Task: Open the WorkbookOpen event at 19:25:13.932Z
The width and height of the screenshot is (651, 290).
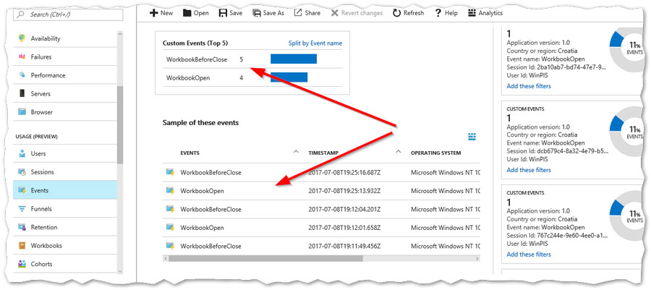Action: (x=321, y=191)
